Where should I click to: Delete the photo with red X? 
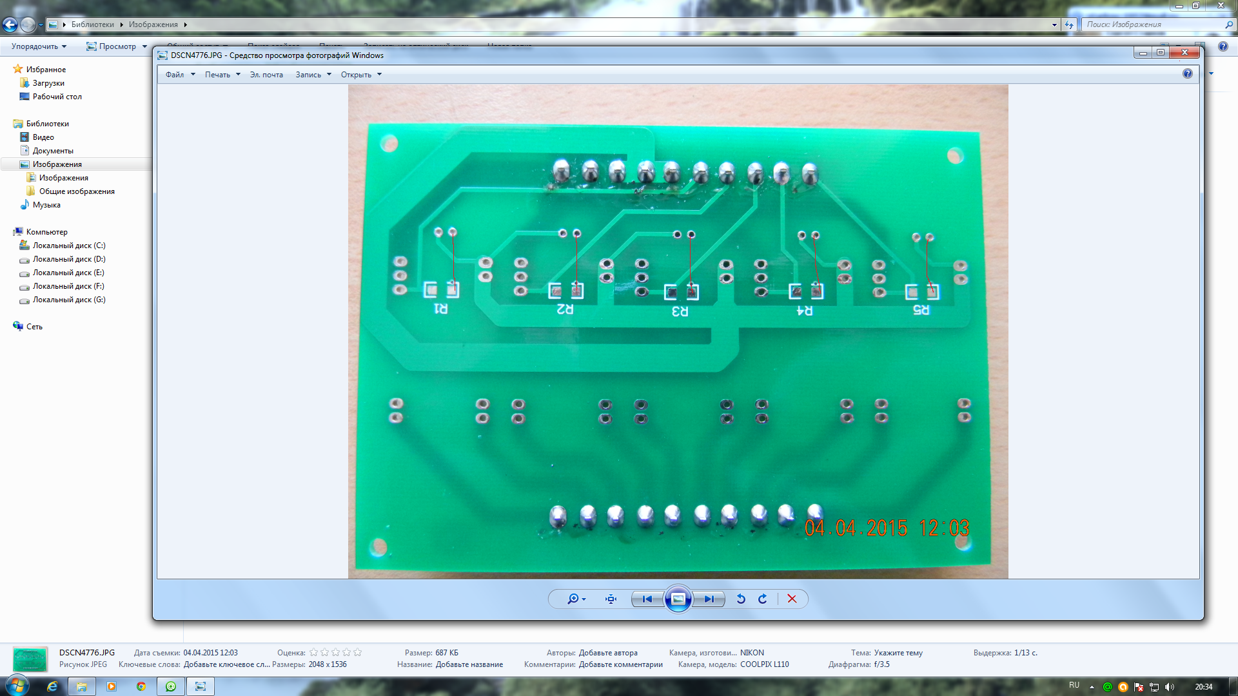(792, 599)
